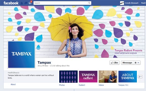Click the search magnifier button
The width and height of the screenshot is (146, 91).
point(89,3)
